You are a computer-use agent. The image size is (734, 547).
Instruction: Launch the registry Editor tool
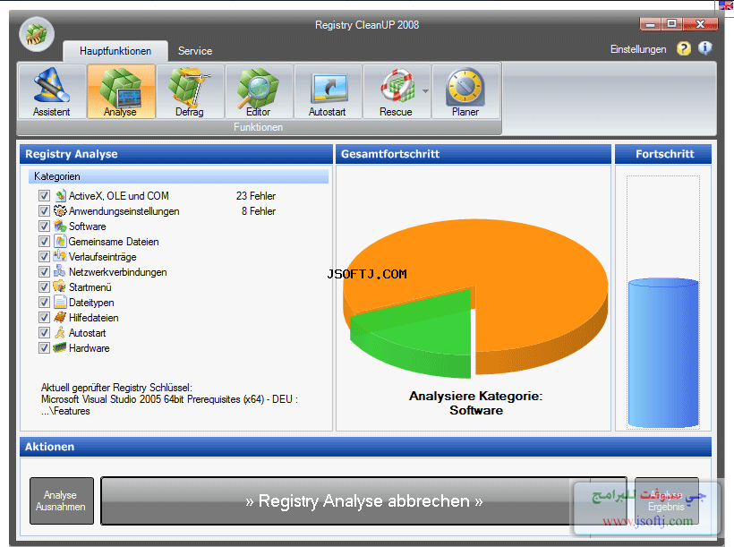[x=259, y=92]
